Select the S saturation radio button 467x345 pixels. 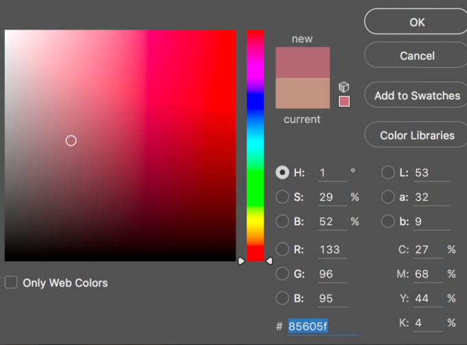tap(282, 197)
